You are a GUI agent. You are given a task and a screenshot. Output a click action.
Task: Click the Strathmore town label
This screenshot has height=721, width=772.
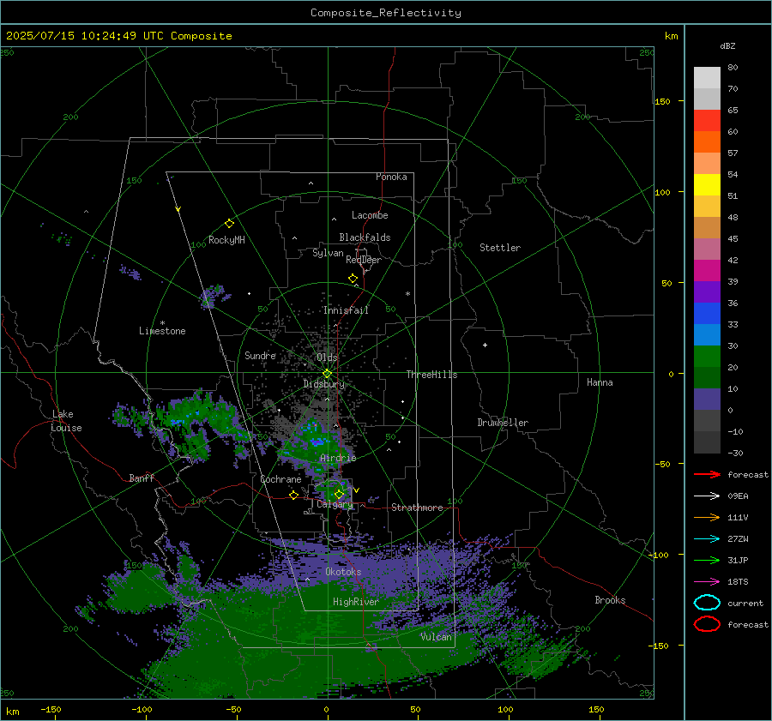[417, 508]
